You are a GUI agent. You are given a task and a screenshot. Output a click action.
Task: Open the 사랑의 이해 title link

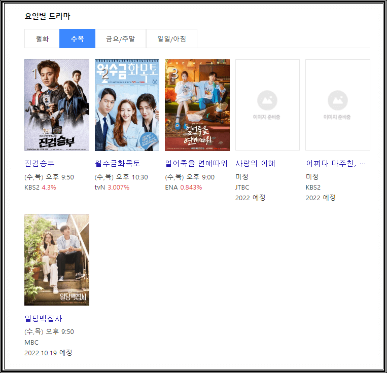click(255, 163)
